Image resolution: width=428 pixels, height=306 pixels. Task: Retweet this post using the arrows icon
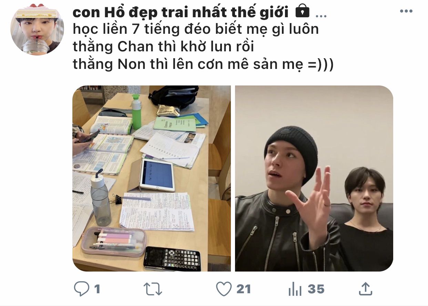coord(153,289)
